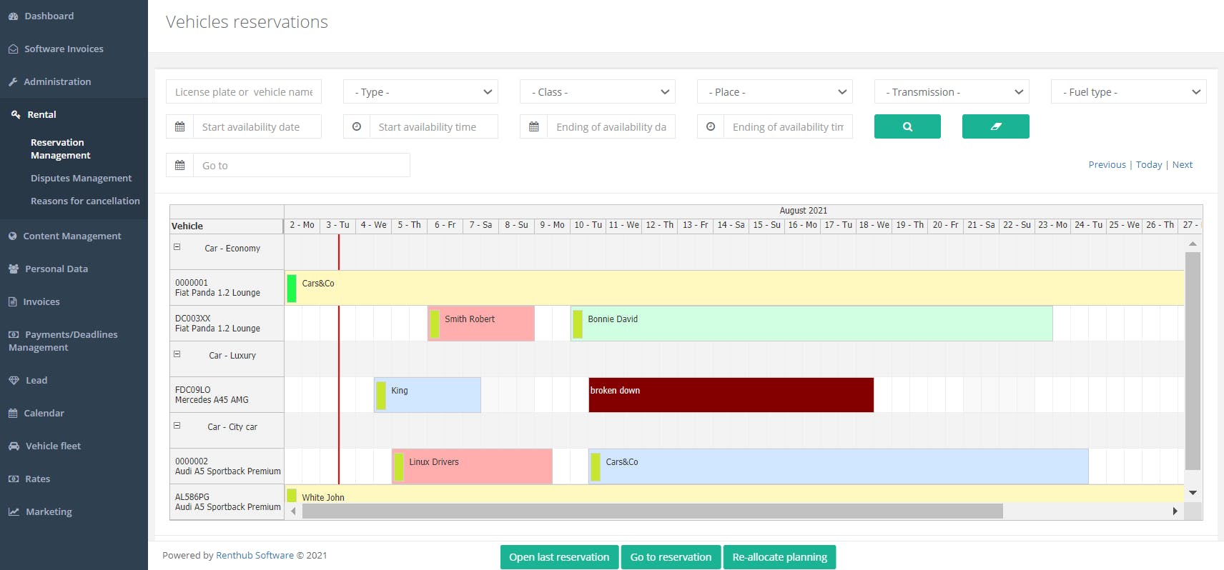Focus the Go to date field
This screenshot has height=570, width=1224.
click(302, 165)
